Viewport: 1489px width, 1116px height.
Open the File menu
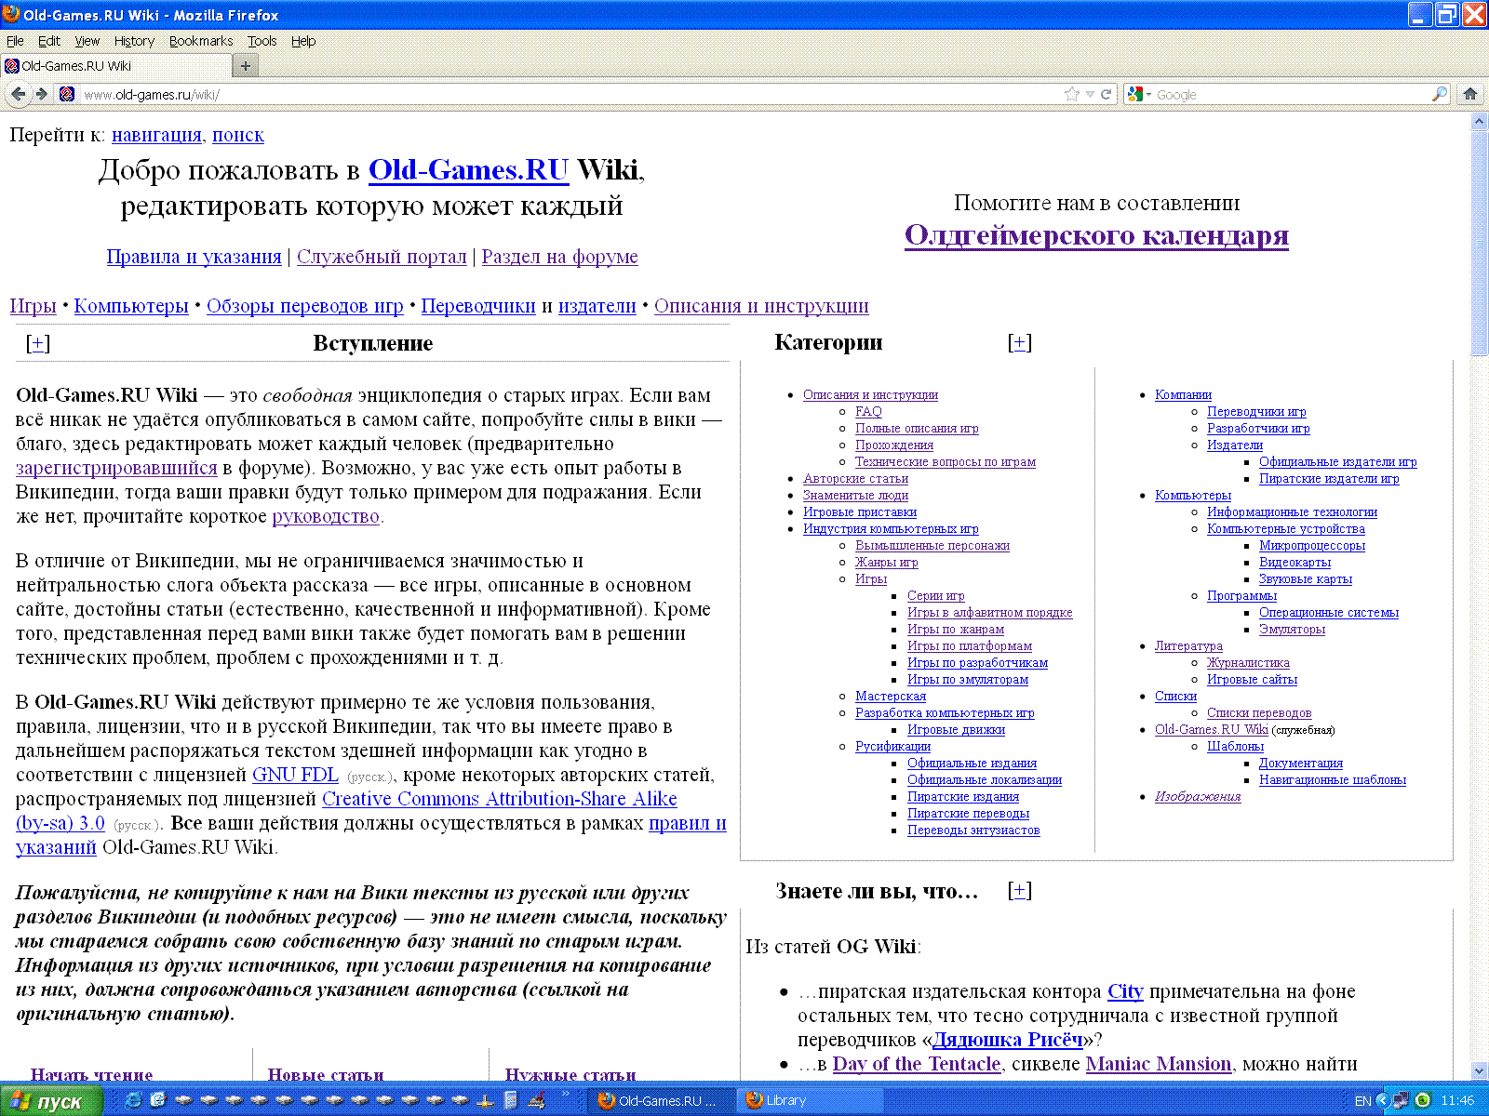[x=15, y=41]
